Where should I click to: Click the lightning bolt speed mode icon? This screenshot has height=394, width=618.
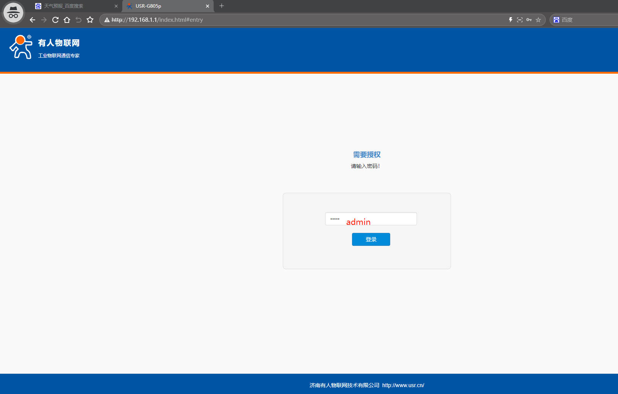point(510,20)
